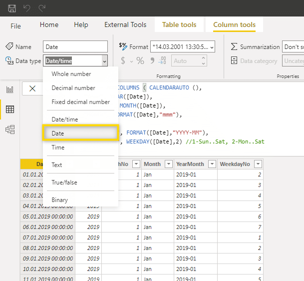The width and height of the screenshot is (304, 281).
Task: Switch to Data view table icon
Action: [x=10, y=109]
